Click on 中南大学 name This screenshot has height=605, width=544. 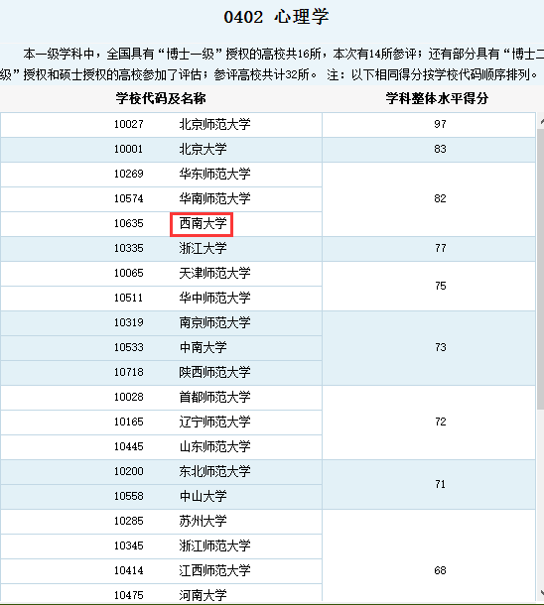coord(203,347)
